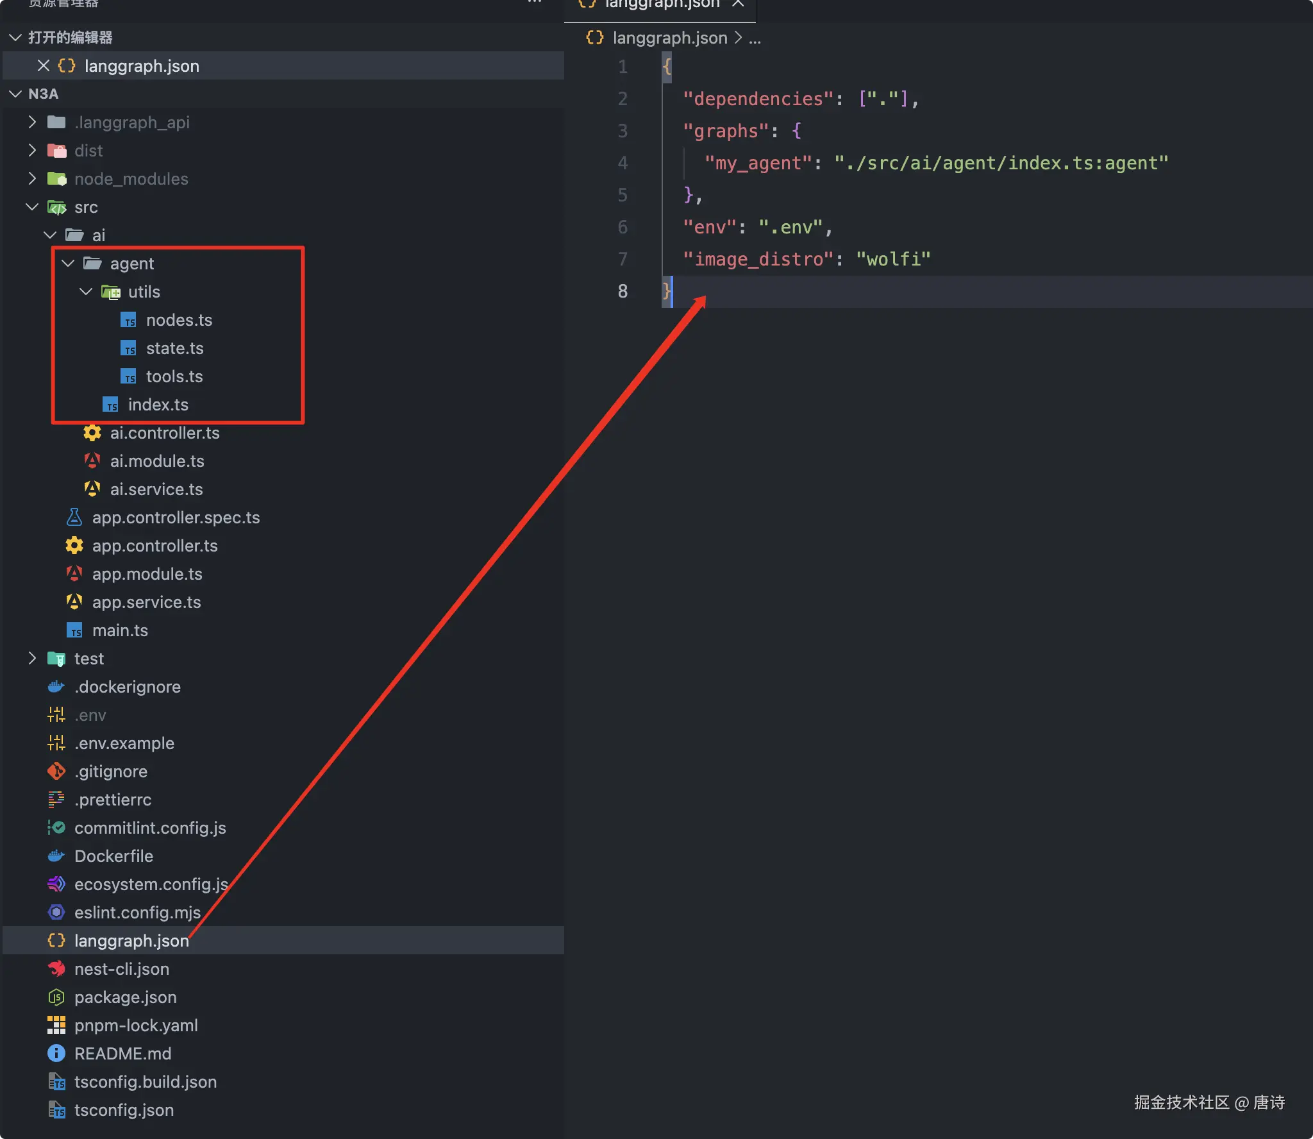
Task: Click the eslint.config.mjs ESLint icon
Action: coord(56,913)
